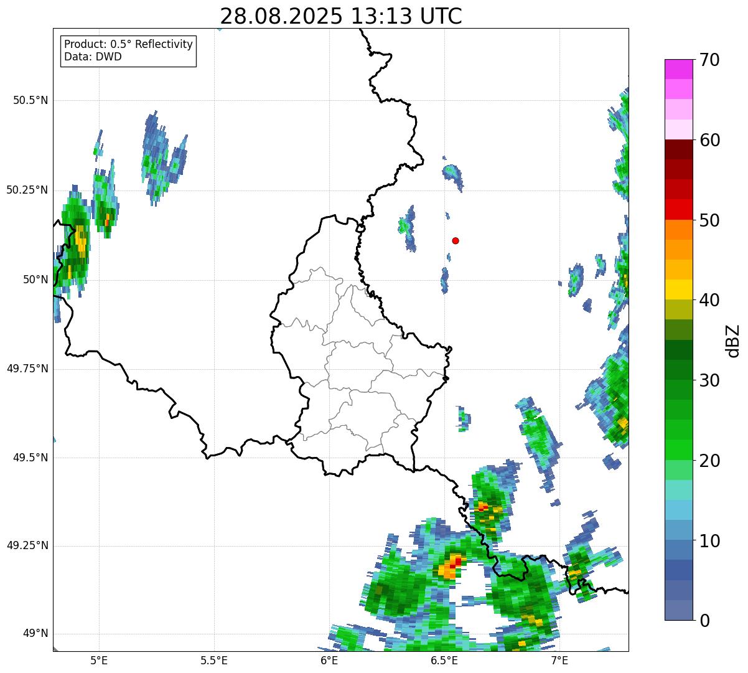Image resolution: width=748 pixels, height=673 pixels.
Task: Click the '60' colorbar tick label
Action: click(708, 140)
